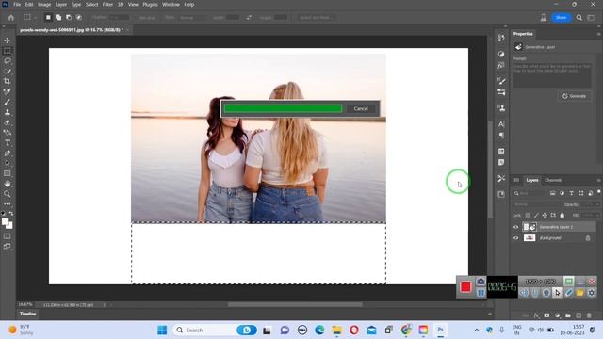Click the foreground color swatch
Image resolution: width=603 pixels, height=339 pixels.
pyautogui.click(x=5, y=221)
